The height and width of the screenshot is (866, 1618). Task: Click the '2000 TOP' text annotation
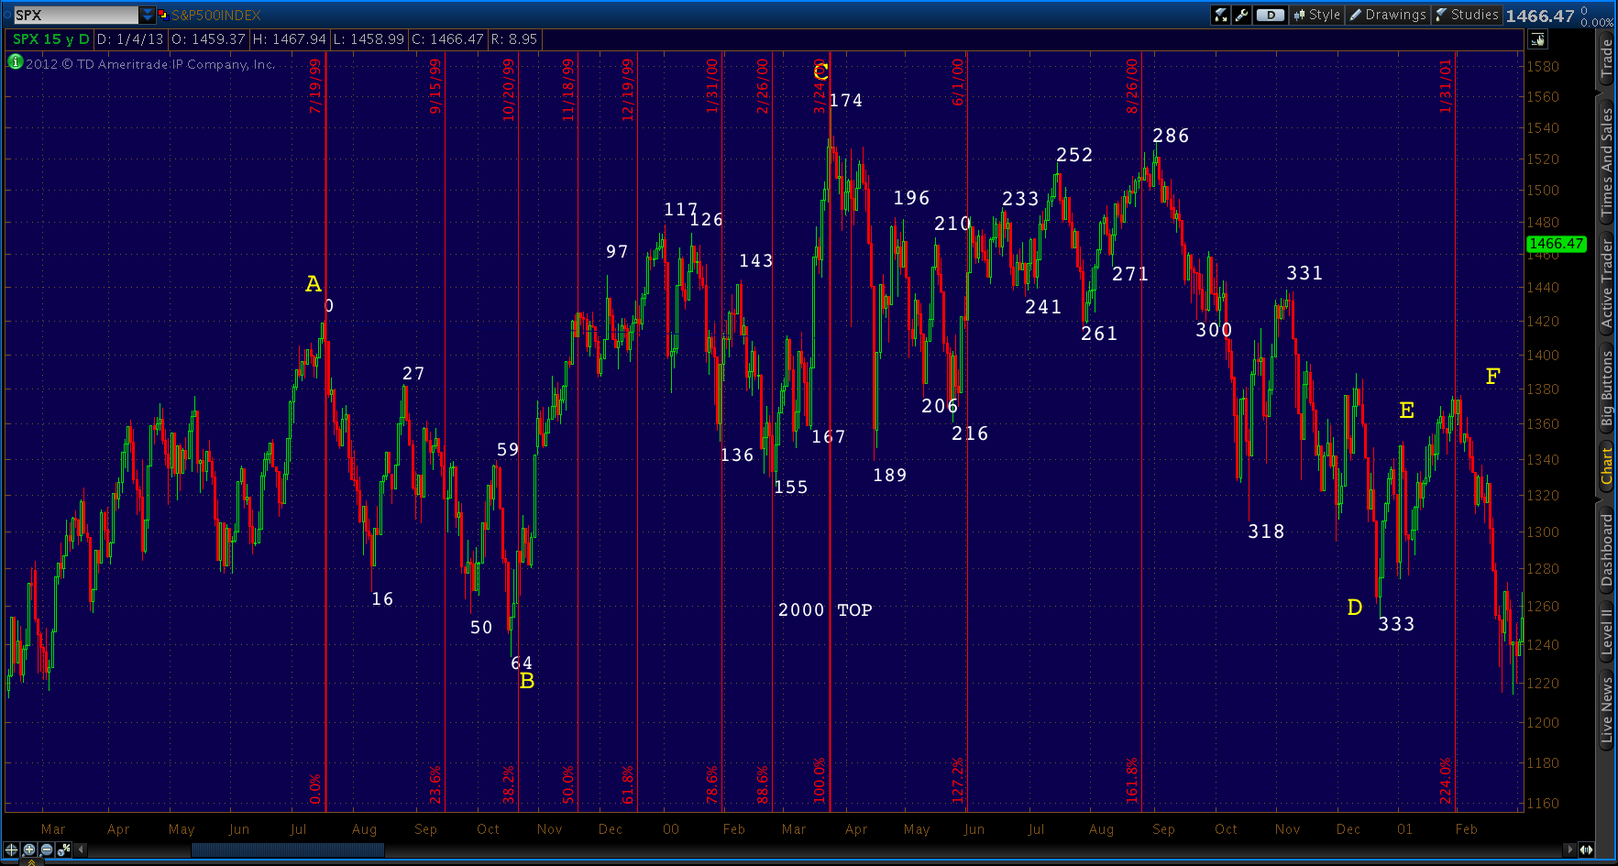tap(825, 610)
